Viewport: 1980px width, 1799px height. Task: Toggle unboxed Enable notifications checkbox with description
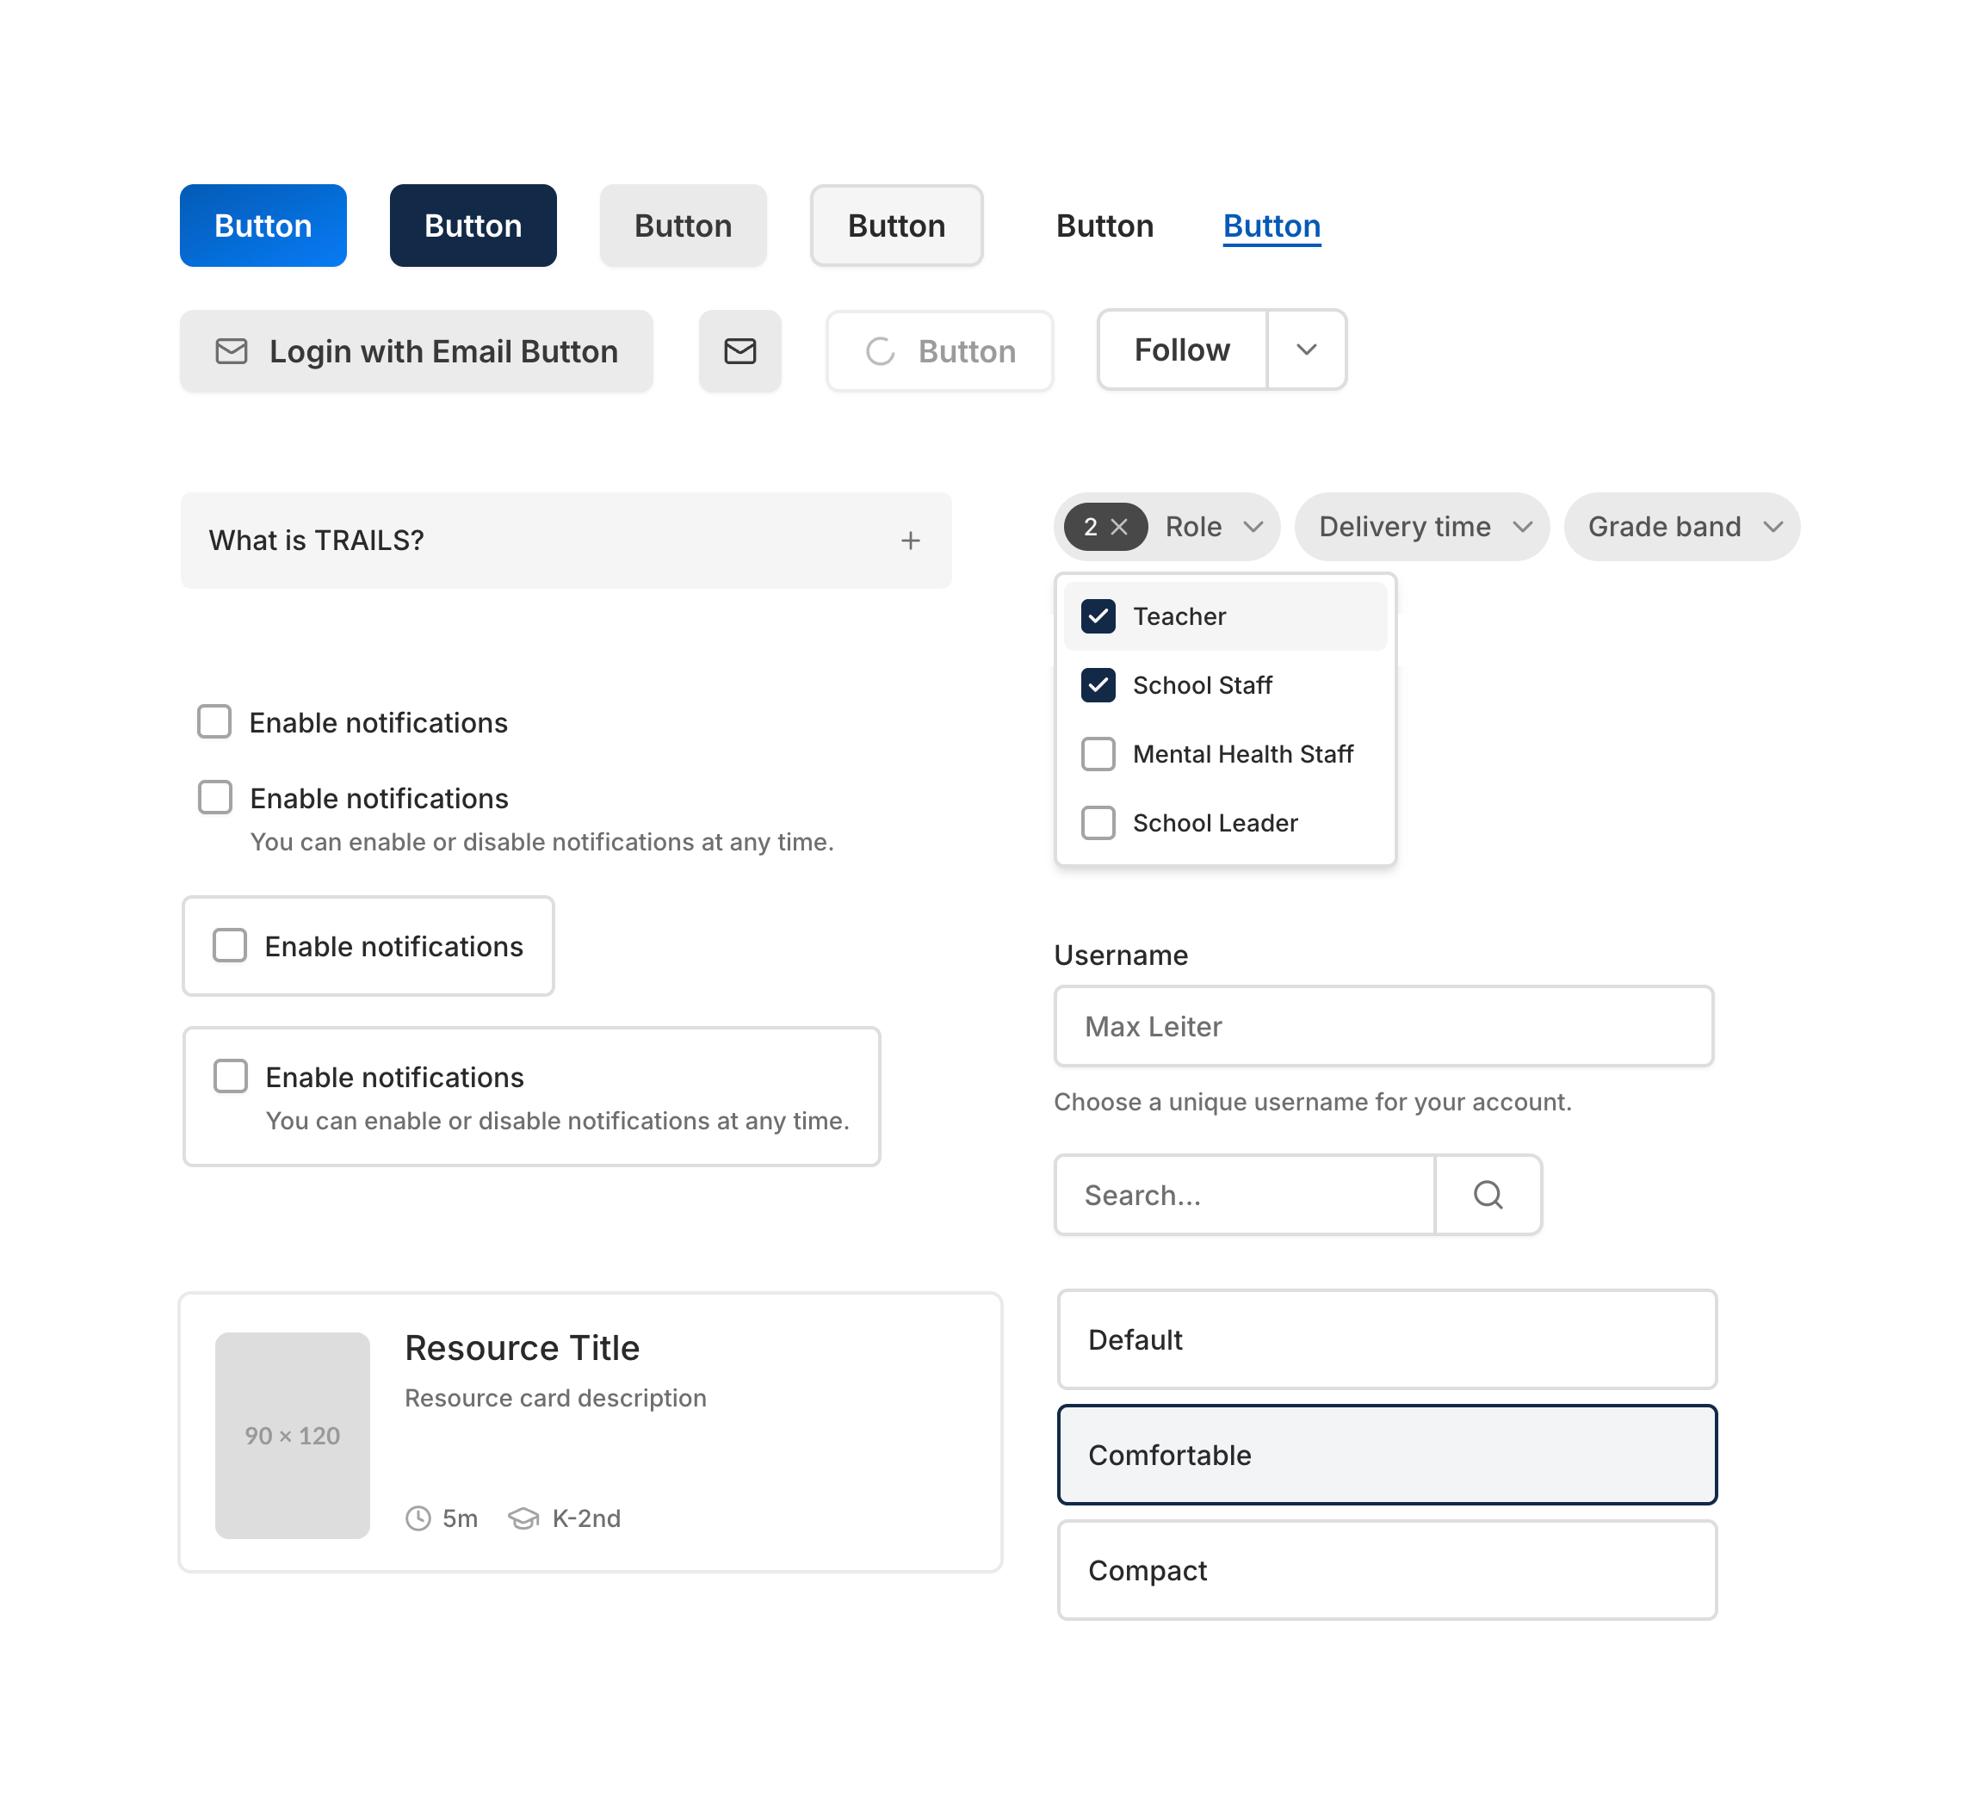(x=215, y=797)
